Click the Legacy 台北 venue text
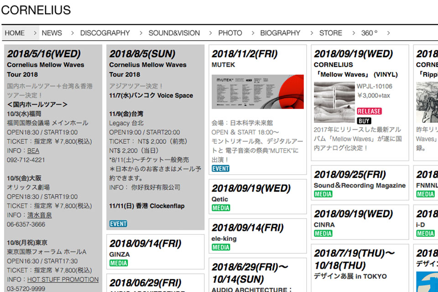This screenshot has width=438, height=292. coord(126,123)
